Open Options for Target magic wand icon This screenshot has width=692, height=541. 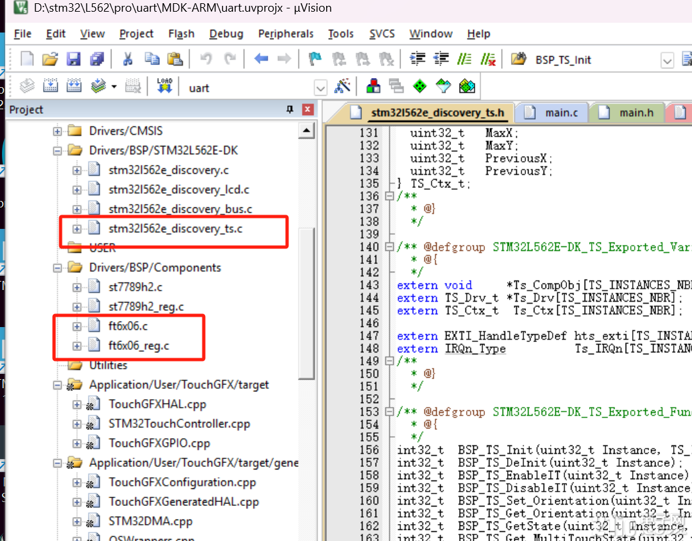click(x=342, y=86)
